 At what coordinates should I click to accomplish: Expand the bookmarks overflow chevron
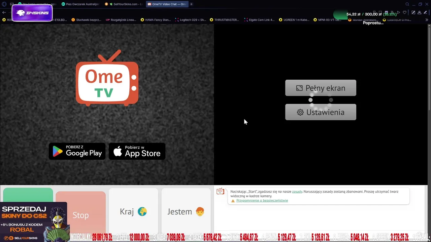coord(427,20)
